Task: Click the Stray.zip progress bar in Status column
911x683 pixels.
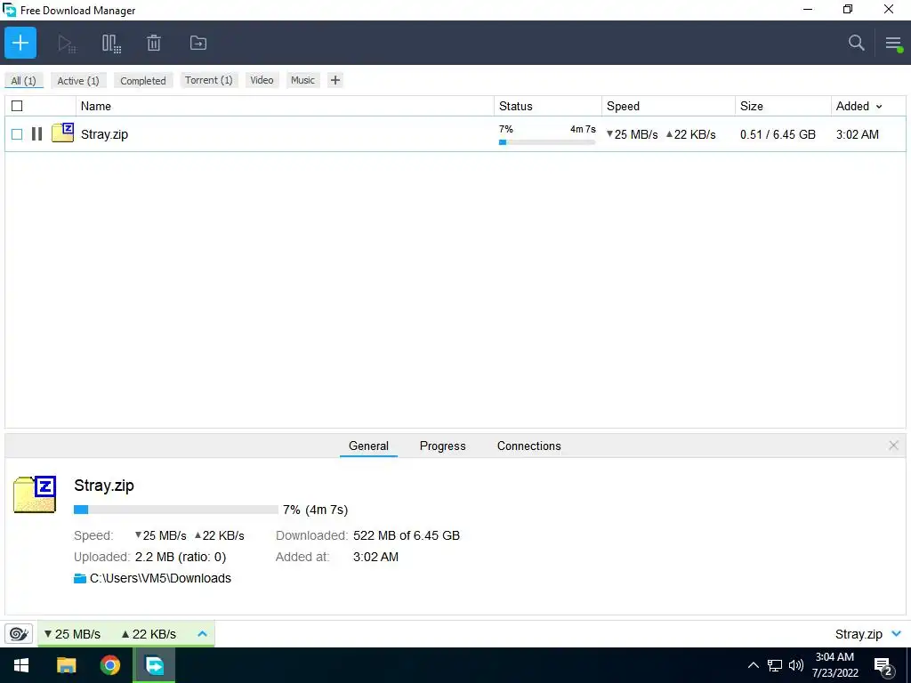Action: coord(547,142)
